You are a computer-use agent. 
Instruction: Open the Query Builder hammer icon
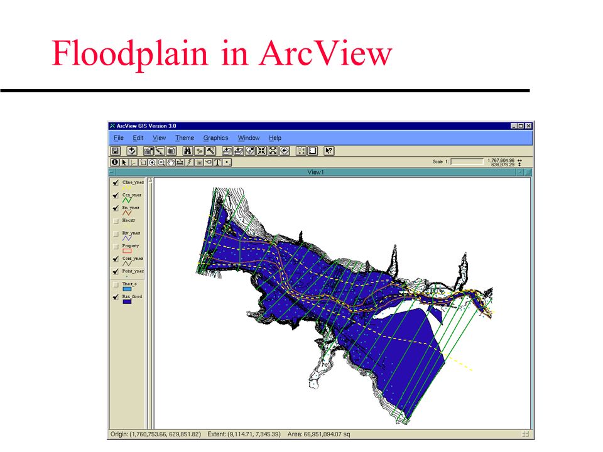(211, 151)
